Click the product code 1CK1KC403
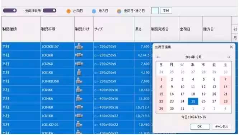 (x=50, y=125)
